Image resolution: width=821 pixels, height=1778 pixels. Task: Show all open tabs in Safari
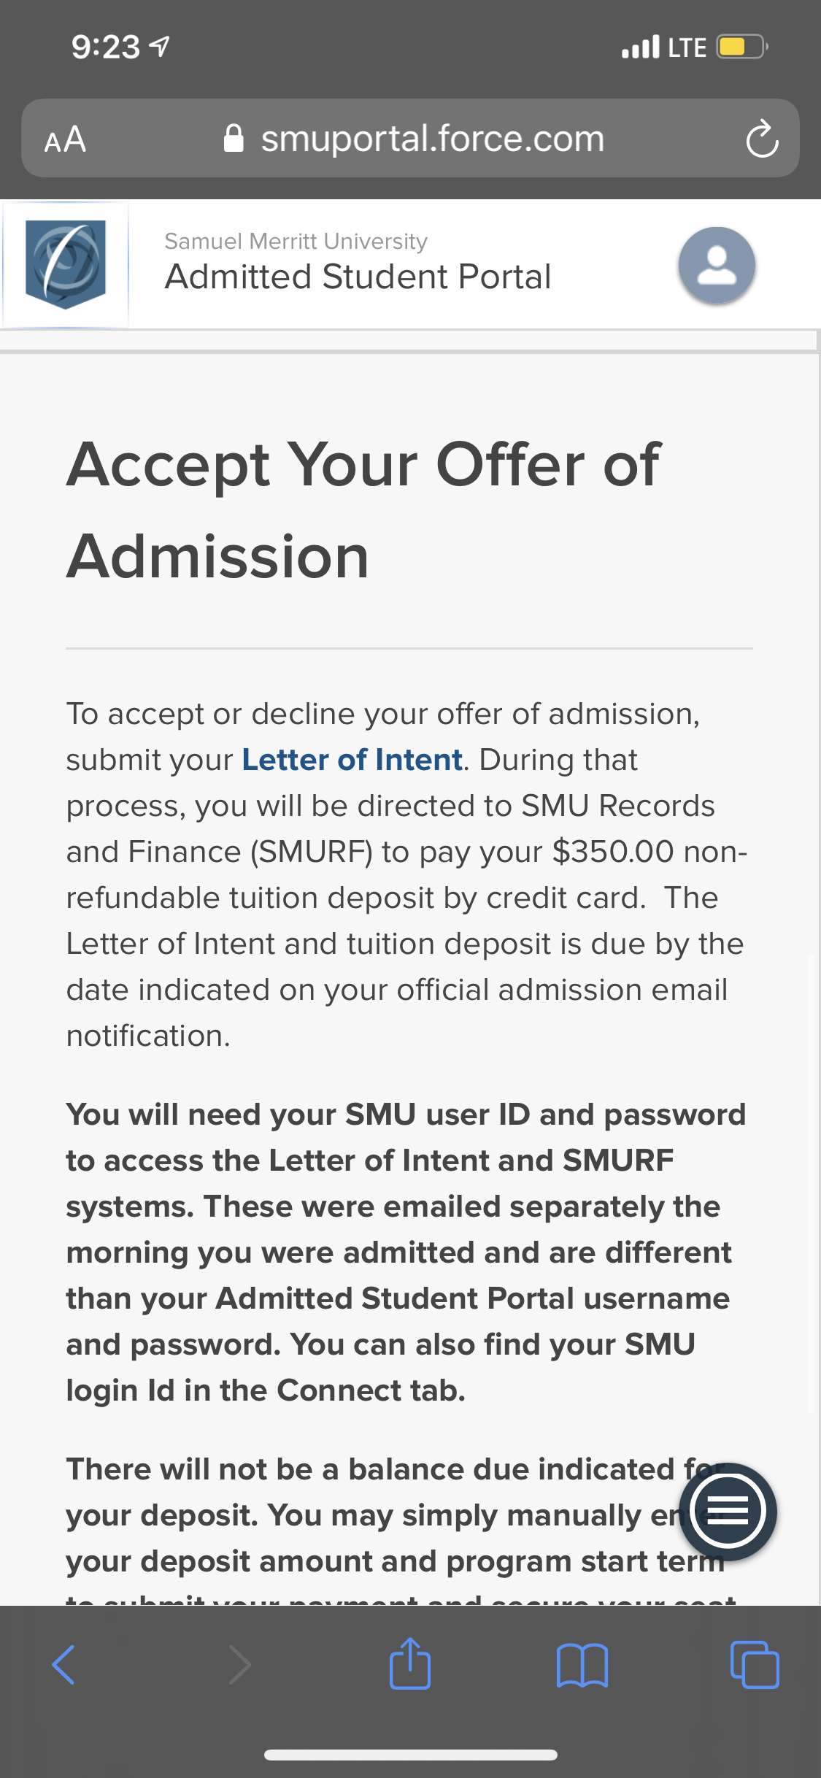coord(755,1665)
